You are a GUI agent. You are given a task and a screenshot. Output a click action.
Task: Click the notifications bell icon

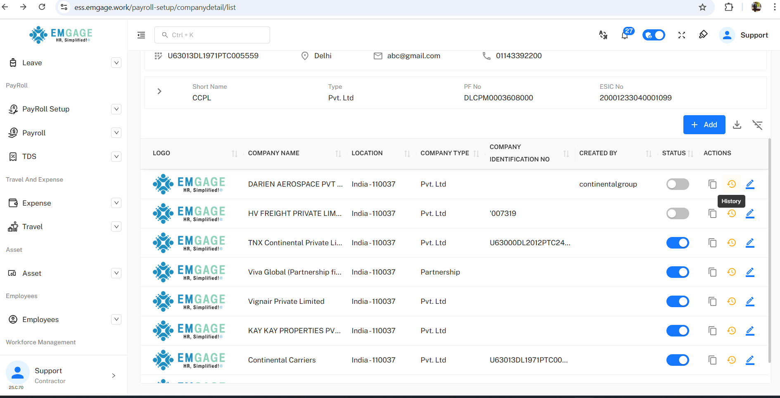pyautogui.click(x=625, y=35)
